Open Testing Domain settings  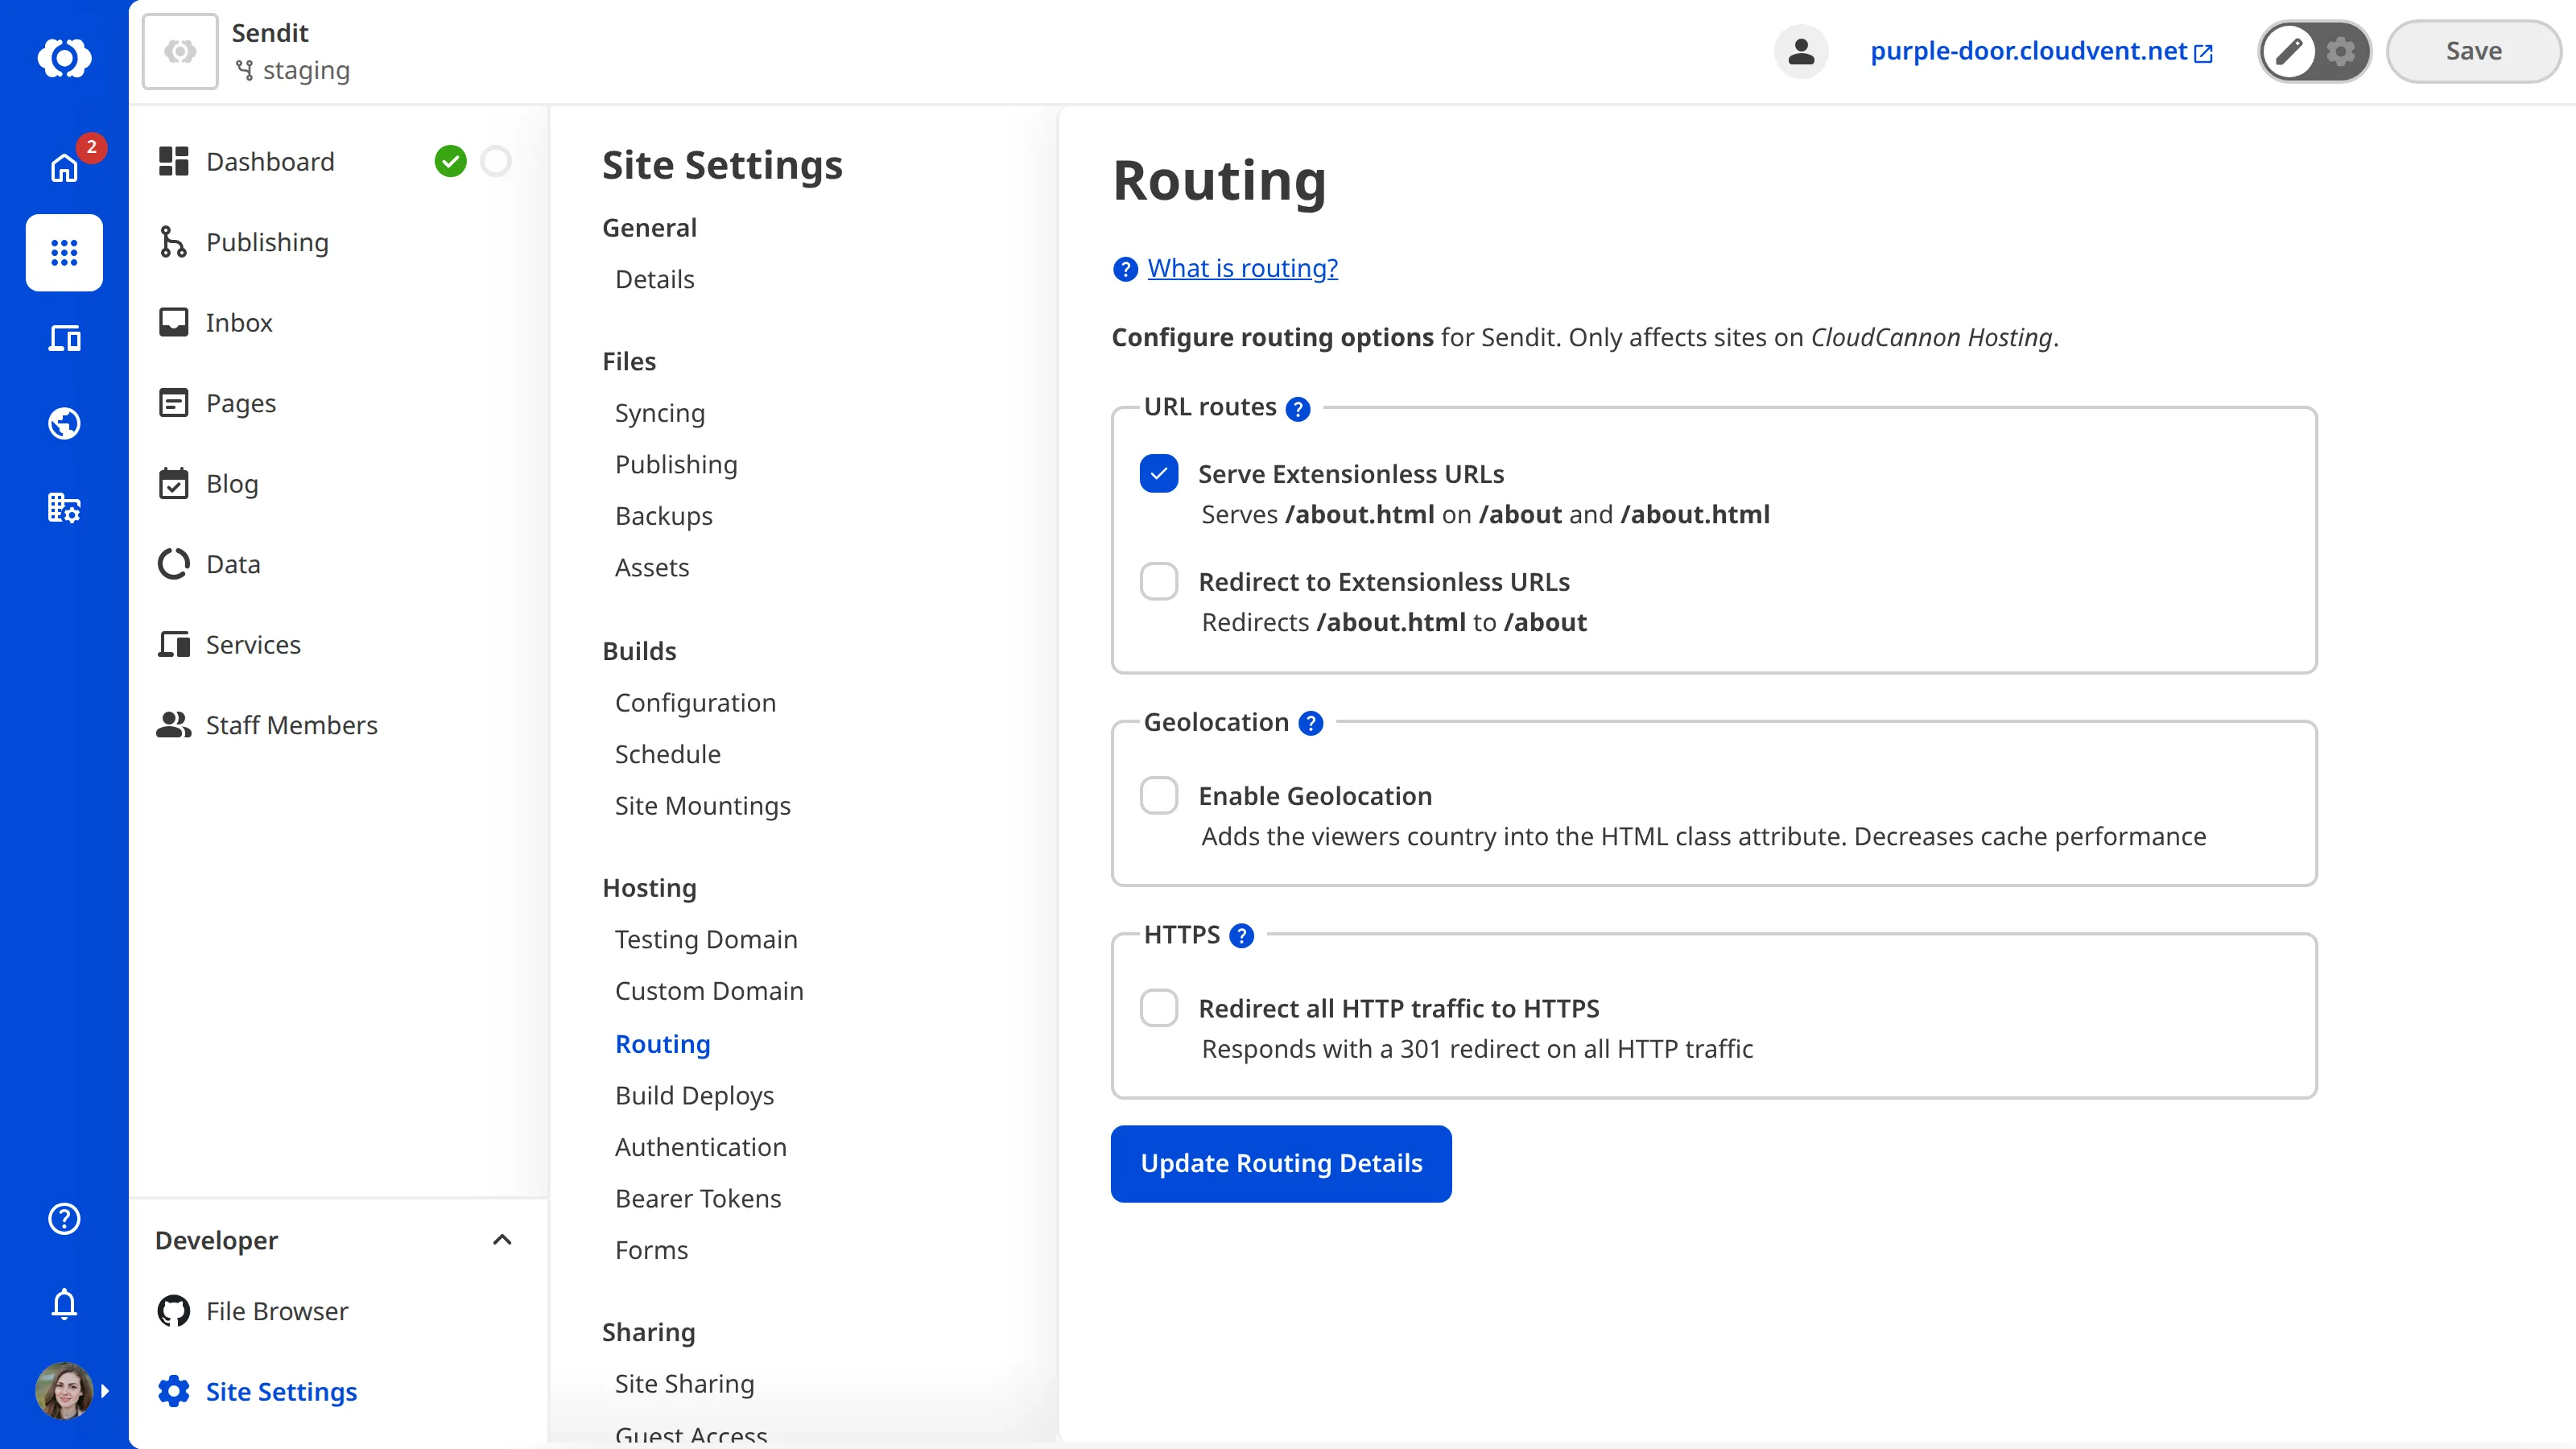706,939
